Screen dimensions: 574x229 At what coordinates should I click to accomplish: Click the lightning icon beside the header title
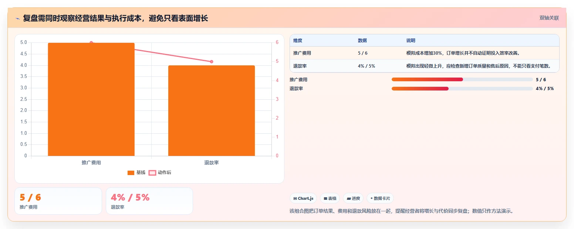pyautogui.click(x=17, y=18)
